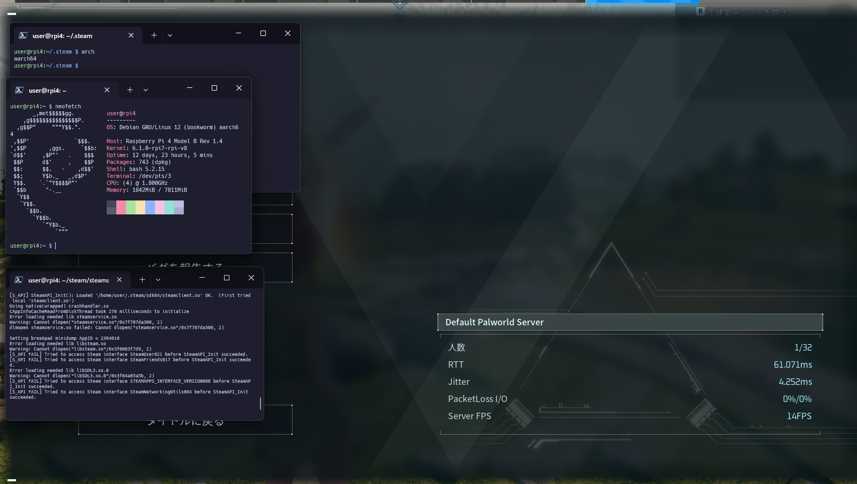
Task: Click the B key hint icon at top right
Action: [700, 11]
